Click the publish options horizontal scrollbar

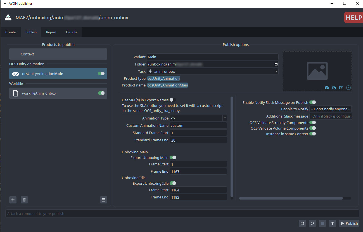291,198
